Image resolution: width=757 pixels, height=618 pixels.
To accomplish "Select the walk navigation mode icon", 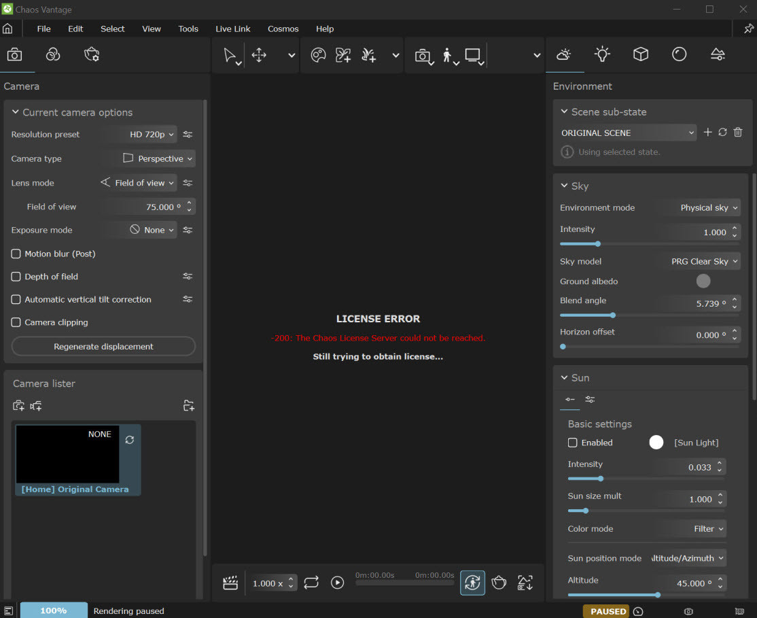I will tap(448, 56).
